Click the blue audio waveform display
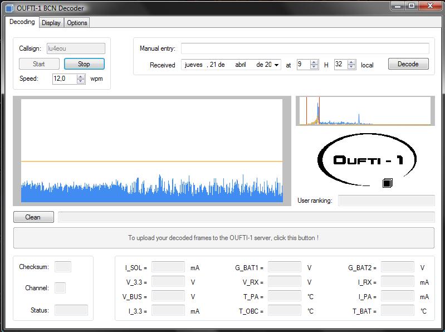This screenshot has width=445, height=332. click(x=152, y=189)
